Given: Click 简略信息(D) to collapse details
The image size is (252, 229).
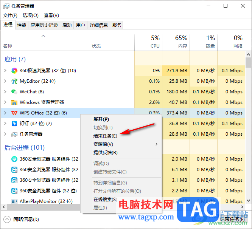Looking at the screenshot, I should point(26,220).
